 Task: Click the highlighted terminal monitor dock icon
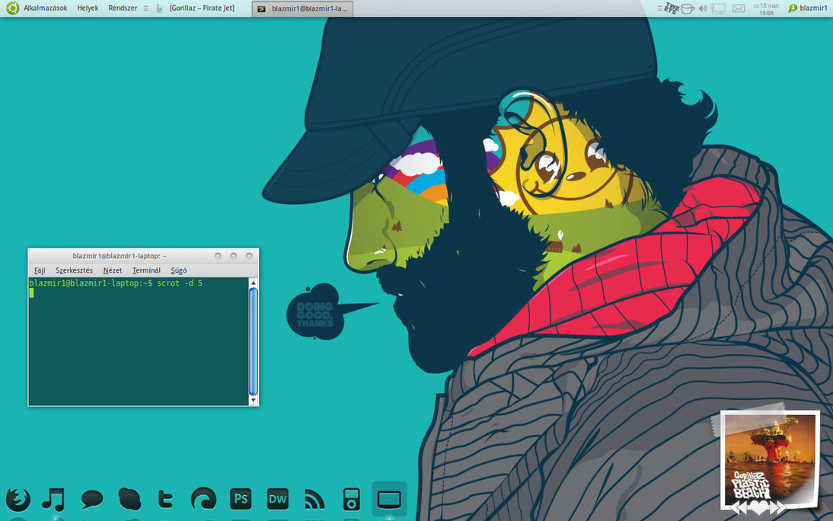[x=389, y=499]
